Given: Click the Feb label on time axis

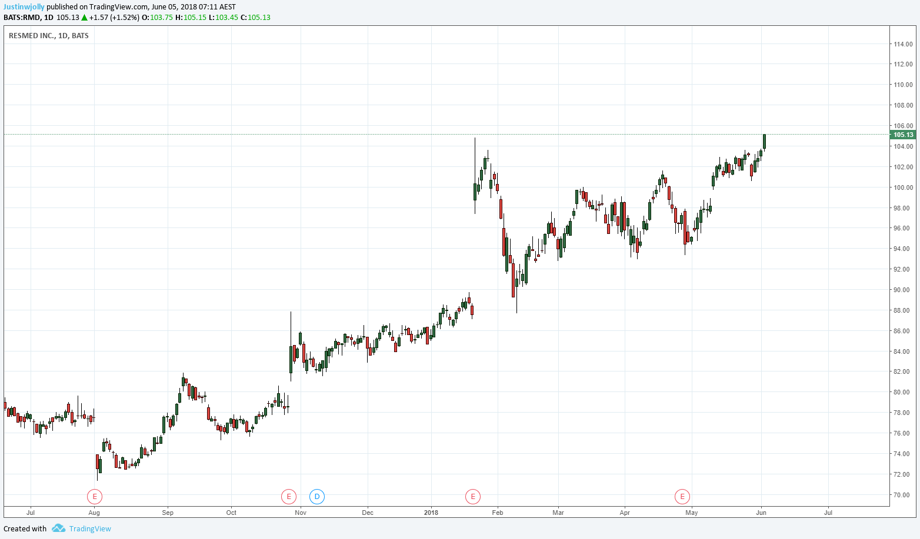Looking at the screenshot, I should coord(498,513).
